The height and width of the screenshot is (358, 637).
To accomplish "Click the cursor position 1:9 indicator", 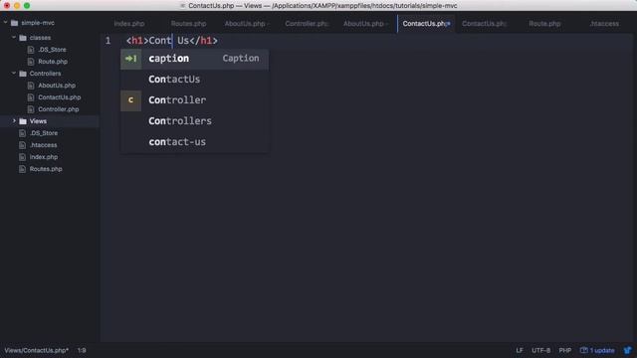I will pyautogui.click(x=82, y=350).
